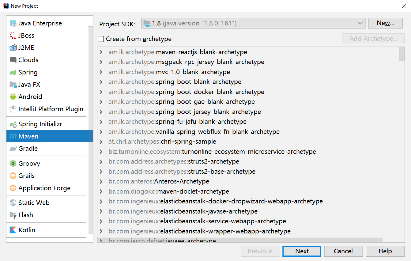Expand spring-boot-docker-blank-archetype node
Image resolution: width=411 pixels, height=261 pixels.
[101, 92]
